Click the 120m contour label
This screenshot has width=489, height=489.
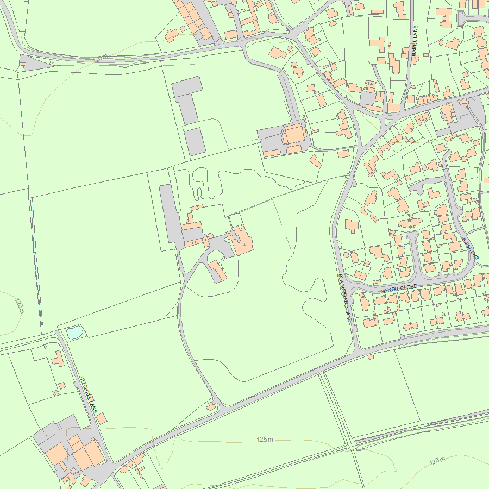point(101,58)
